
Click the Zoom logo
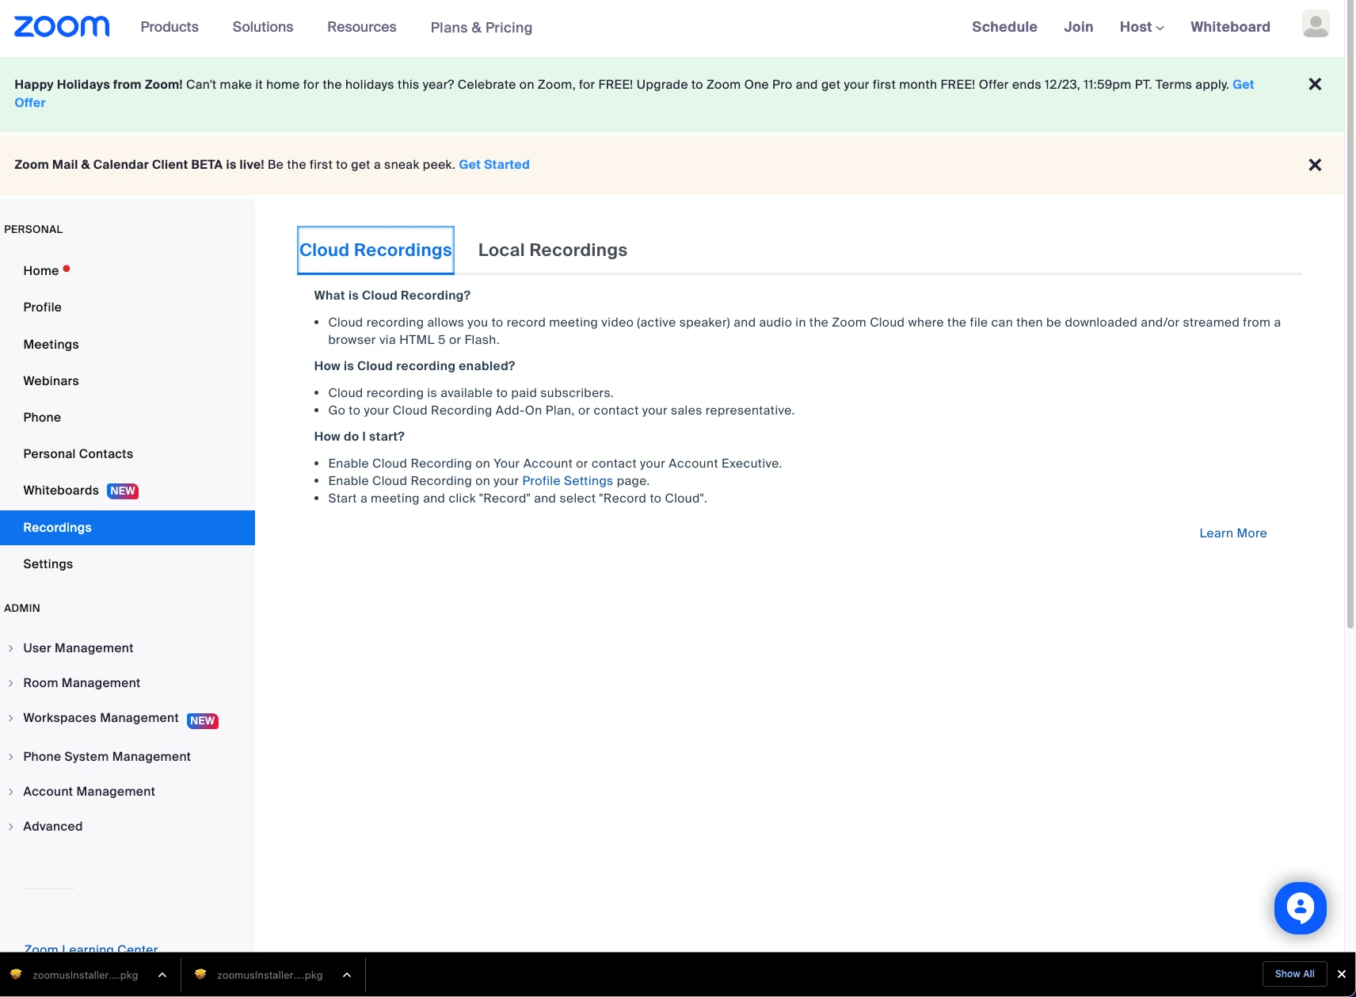(x=62, y=27)
